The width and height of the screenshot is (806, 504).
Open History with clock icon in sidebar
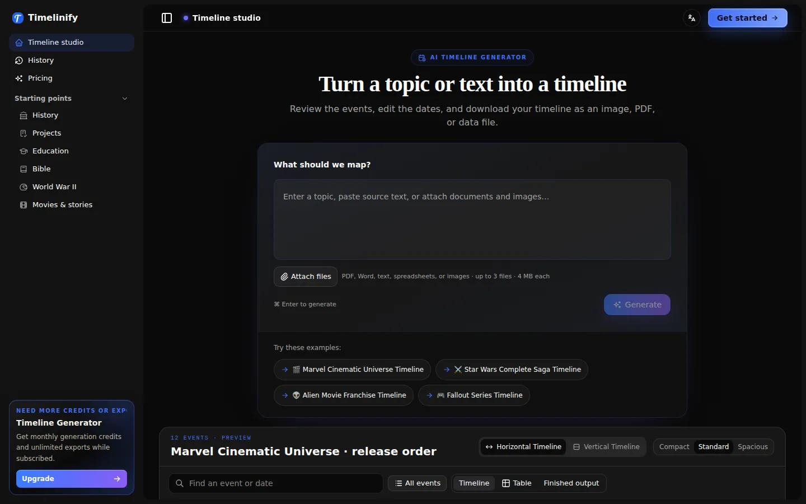(x=72, y=60)
